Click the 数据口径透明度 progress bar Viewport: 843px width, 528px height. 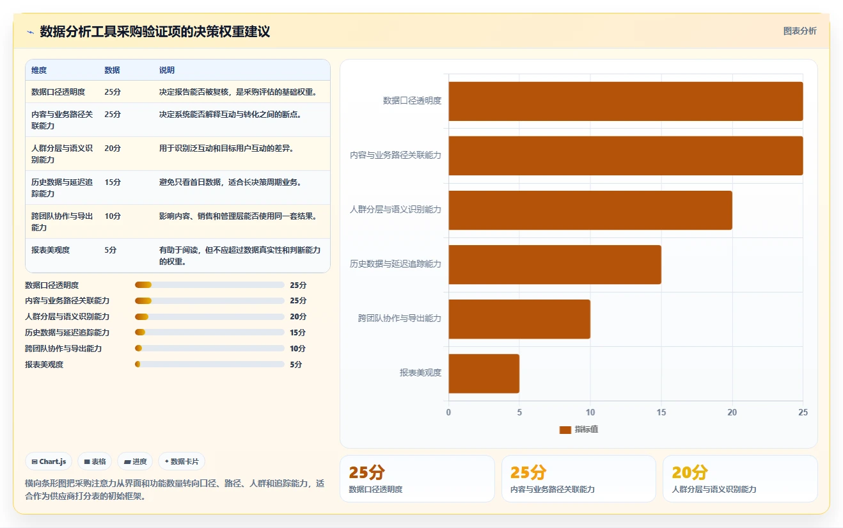point(209,285)
